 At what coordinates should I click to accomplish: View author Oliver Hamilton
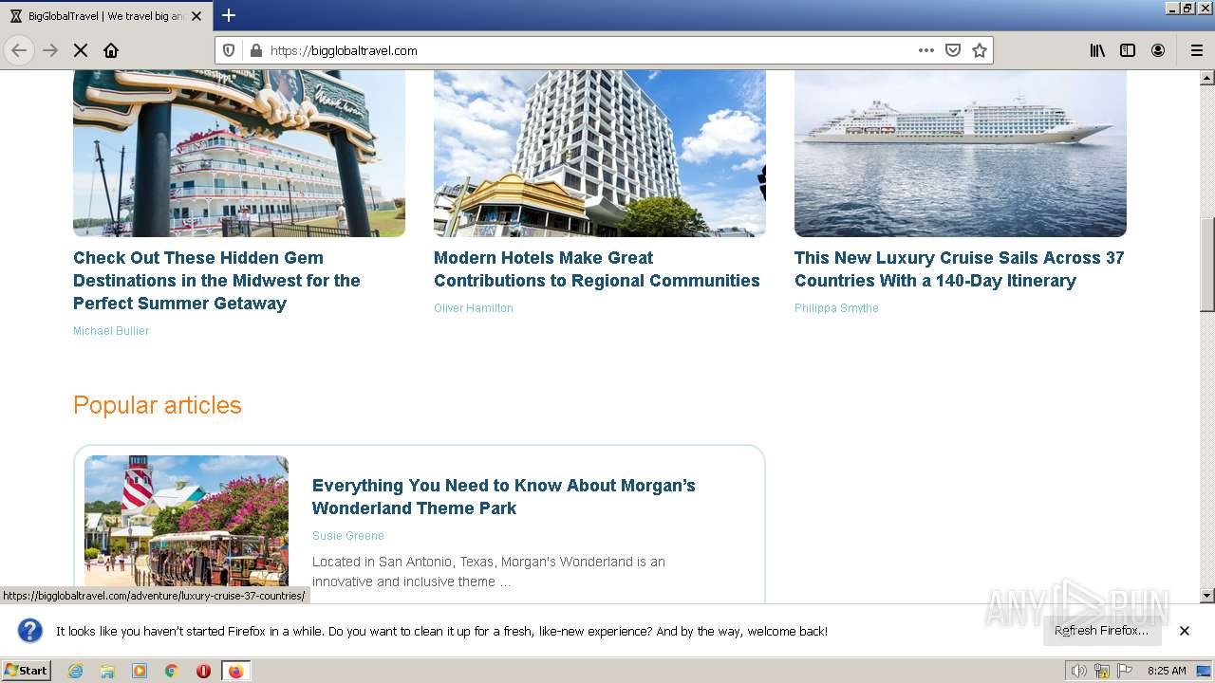coord(474,308)
